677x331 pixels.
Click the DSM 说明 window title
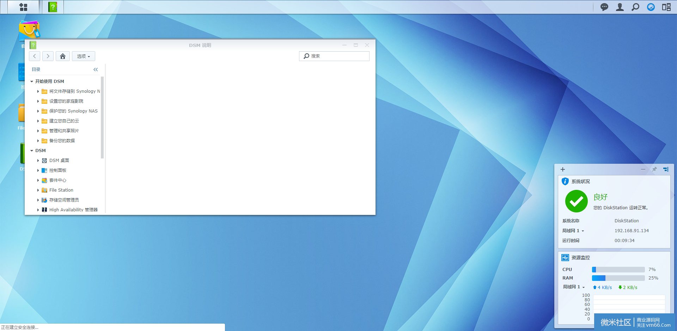click(200, 45)
